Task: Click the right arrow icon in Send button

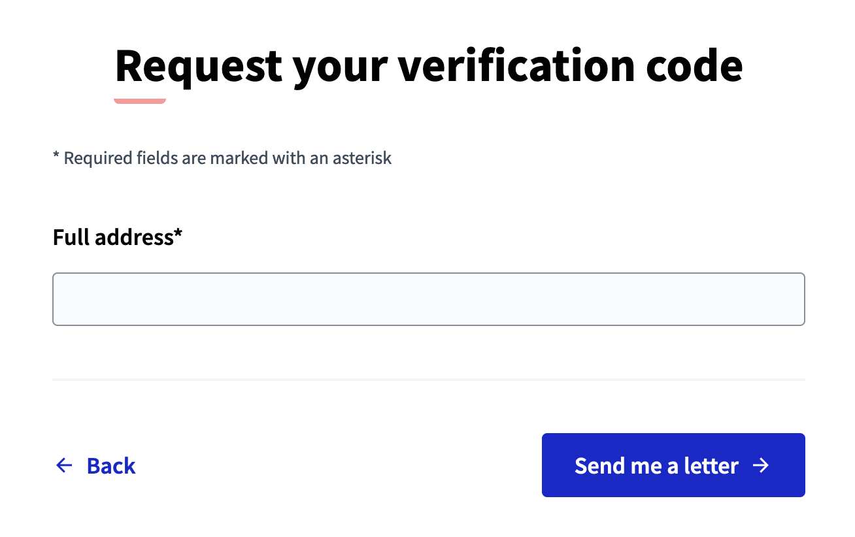Action: click(761, 465)
